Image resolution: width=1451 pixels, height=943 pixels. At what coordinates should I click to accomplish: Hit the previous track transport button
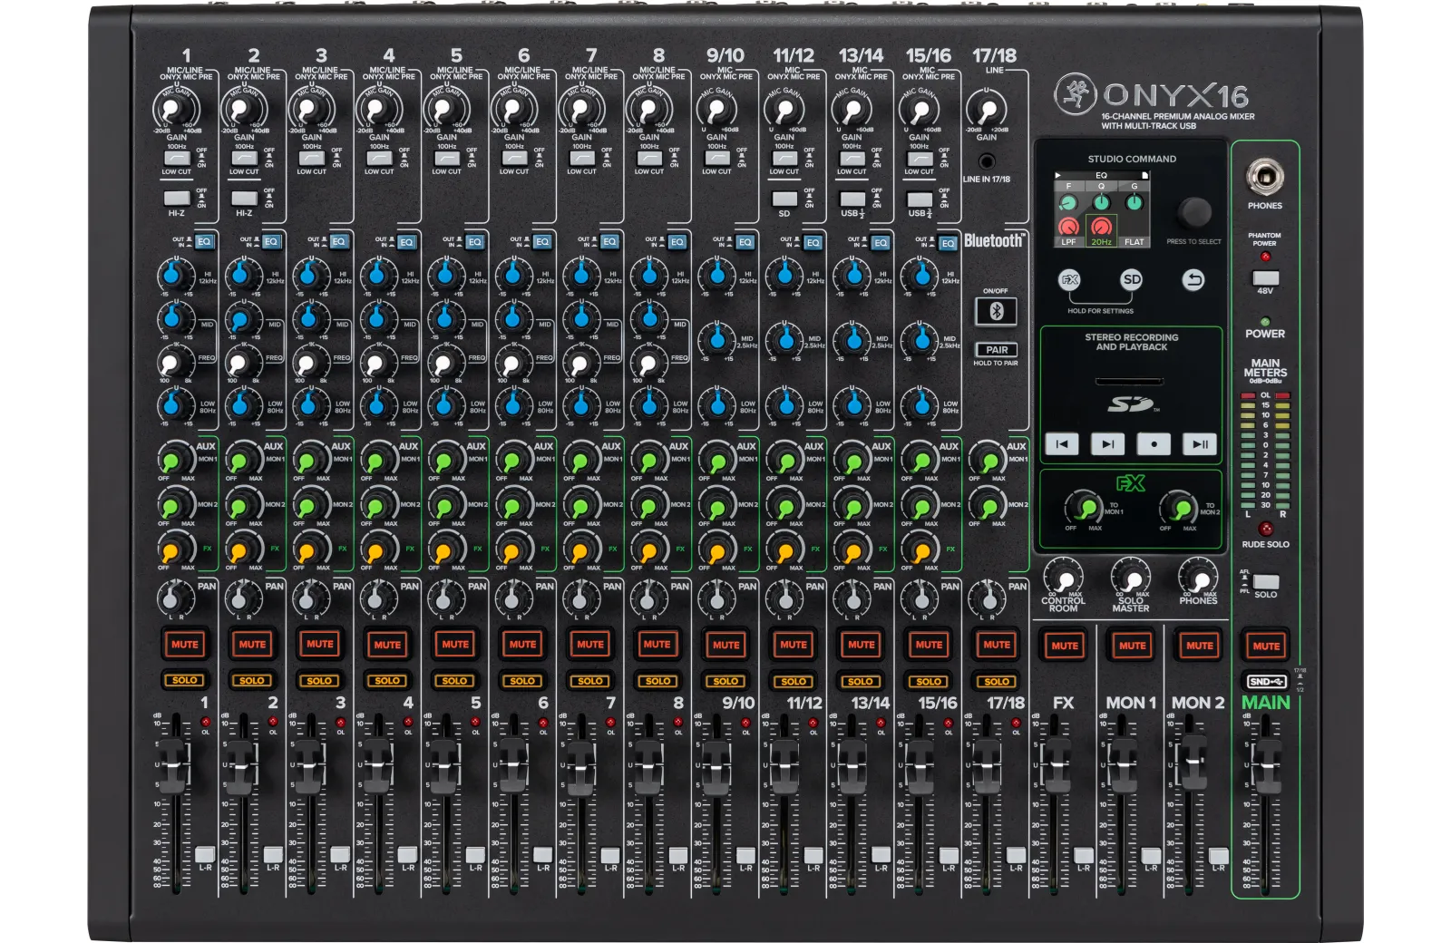(1062, 444)
